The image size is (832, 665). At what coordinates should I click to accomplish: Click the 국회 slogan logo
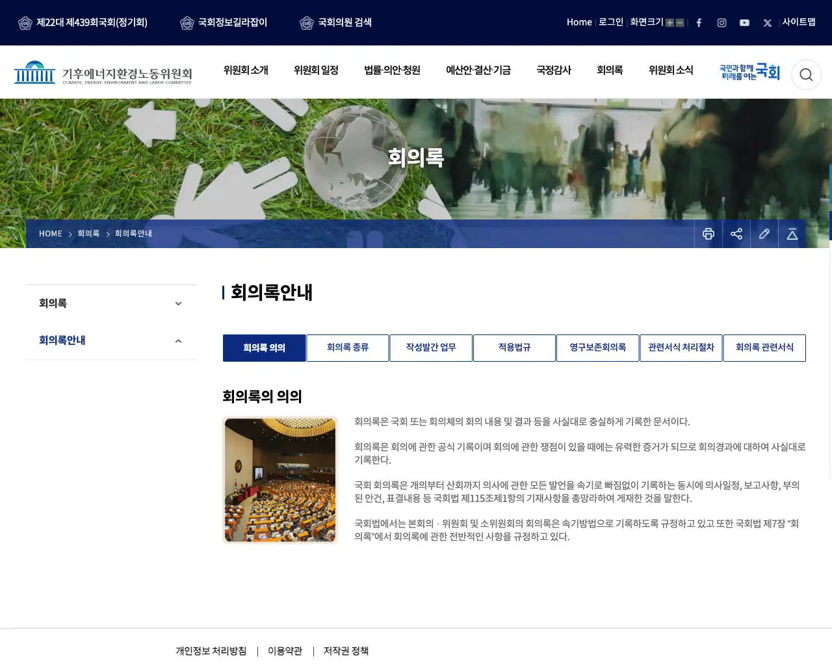pos(749,71)
